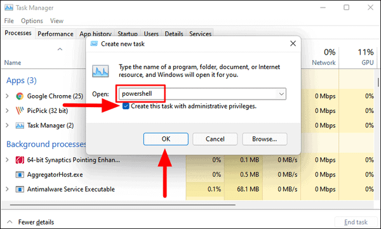
Task: Switch to the Performance tab
Action: (55, 34)
